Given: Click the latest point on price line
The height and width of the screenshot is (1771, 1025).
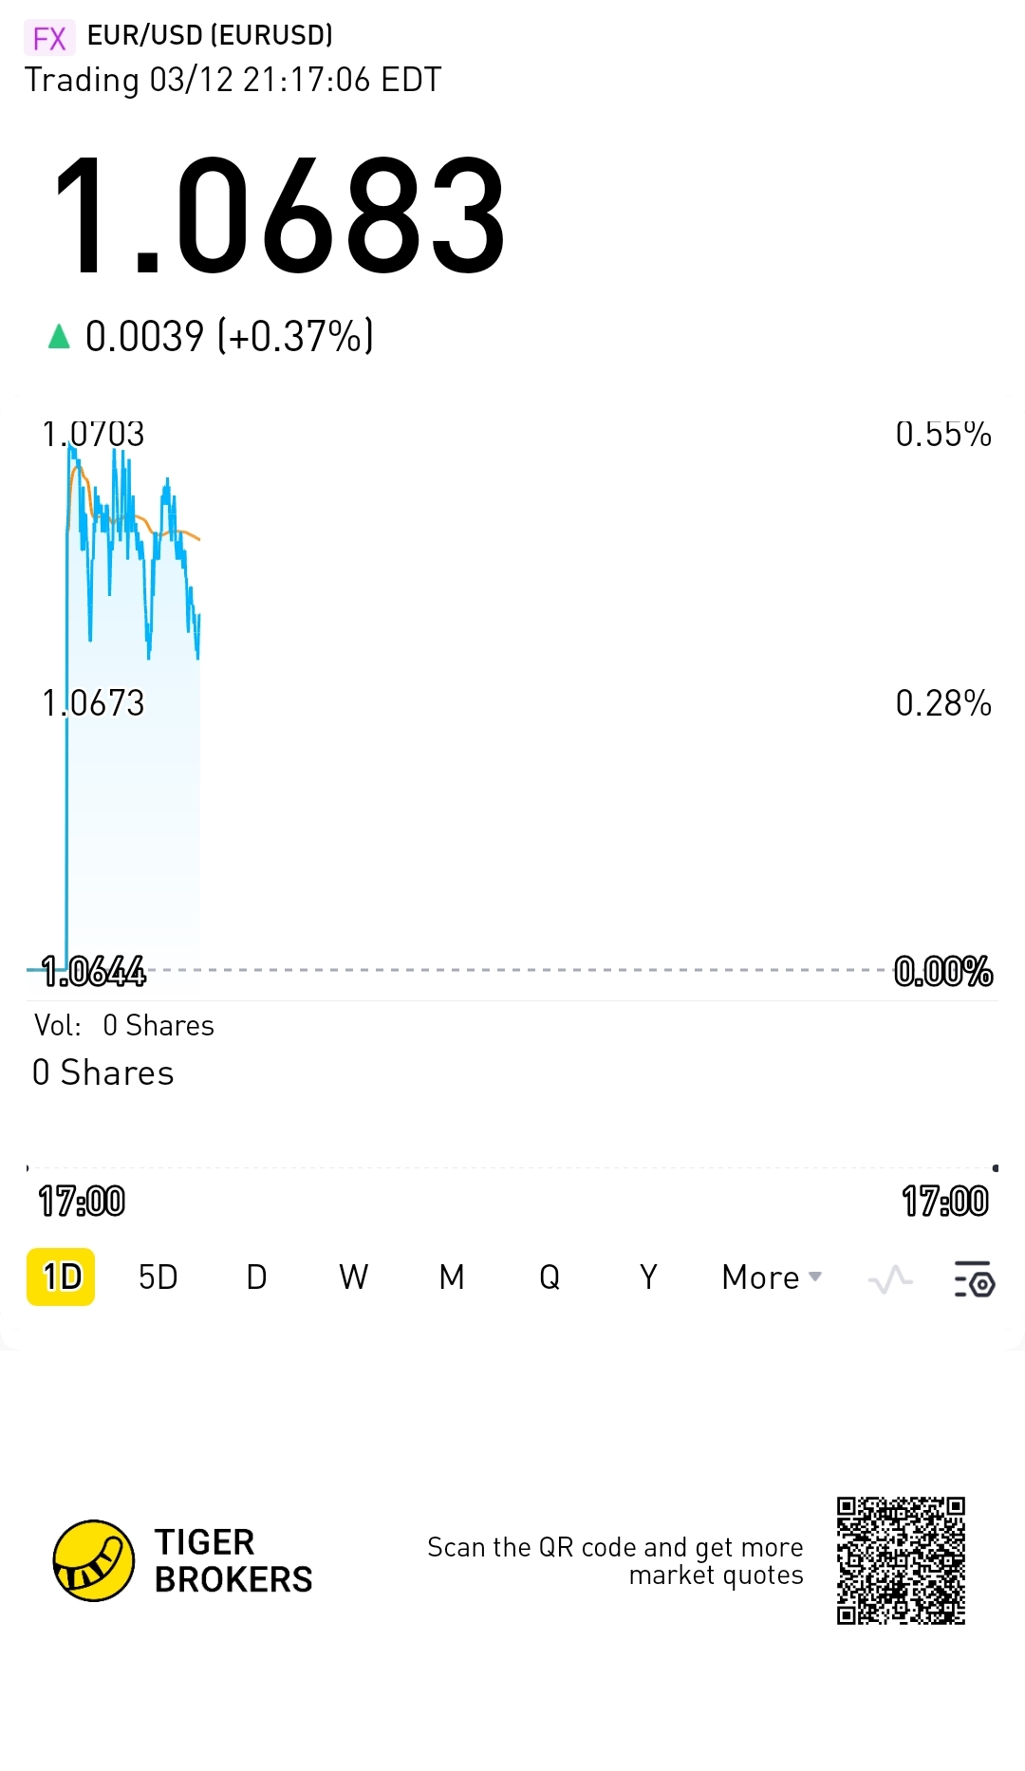Looking at the screenshot, I should (x=199, y=617).
